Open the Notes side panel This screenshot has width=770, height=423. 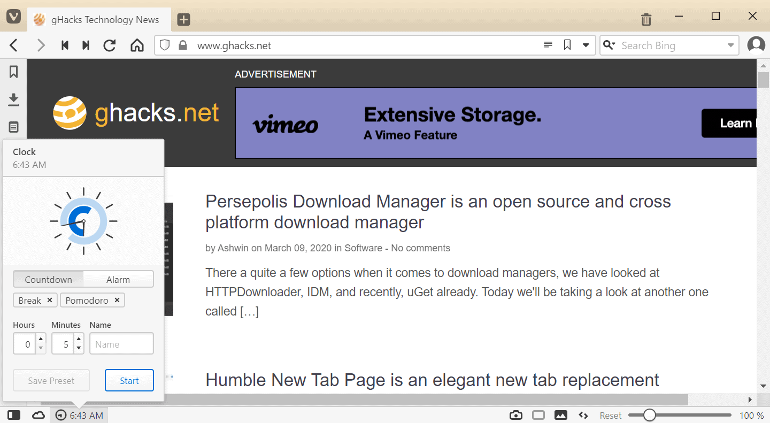click(14, 127)
